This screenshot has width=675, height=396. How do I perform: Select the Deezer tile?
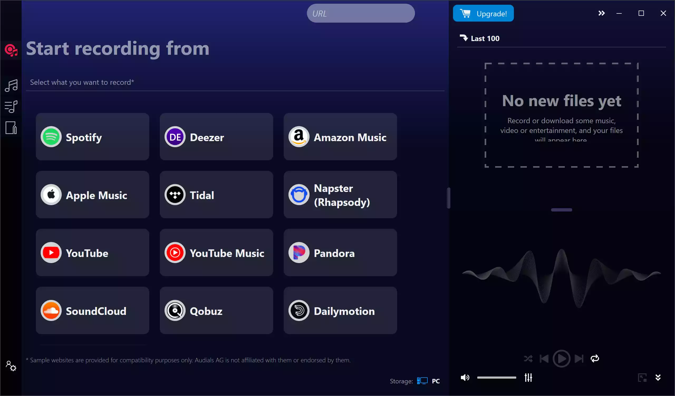216,137
